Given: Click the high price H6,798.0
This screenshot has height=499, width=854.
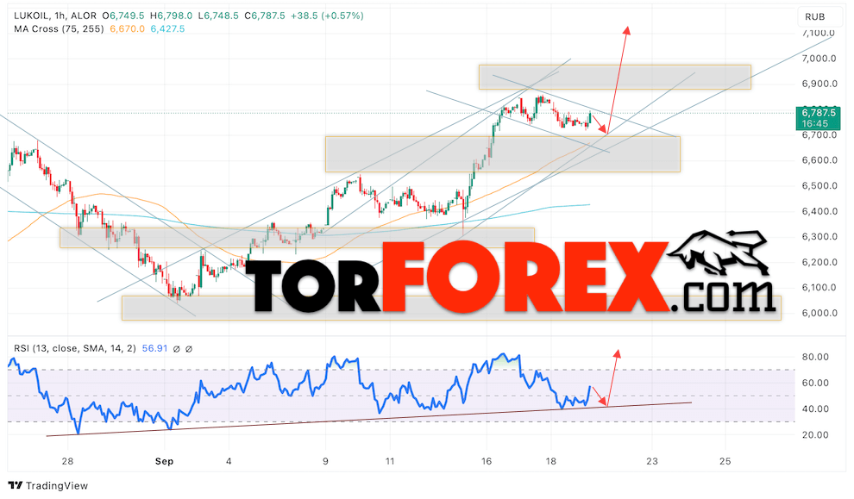Looking at the screenshot, I should (x=171, y=16).
